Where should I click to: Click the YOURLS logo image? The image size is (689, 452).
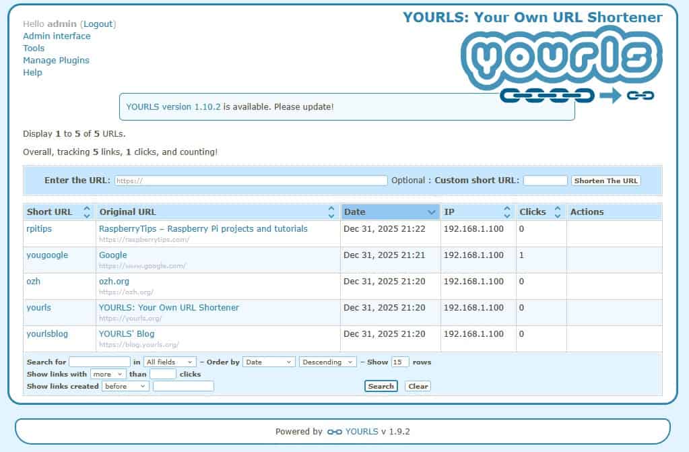coord(562,65)
